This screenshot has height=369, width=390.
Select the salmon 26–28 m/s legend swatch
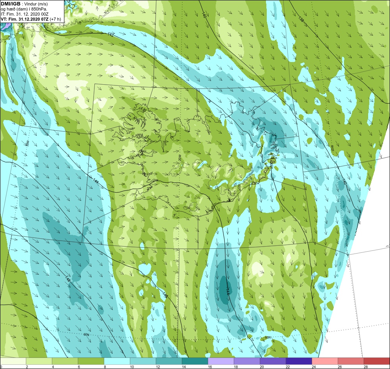[351, 361]
